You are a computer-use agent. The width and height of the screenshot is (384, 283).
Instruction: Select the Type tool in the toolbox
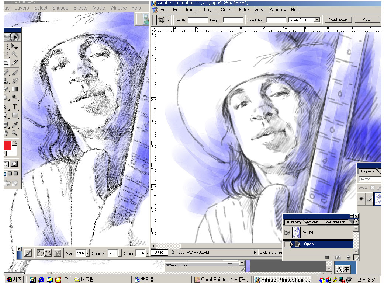[15, 107]
